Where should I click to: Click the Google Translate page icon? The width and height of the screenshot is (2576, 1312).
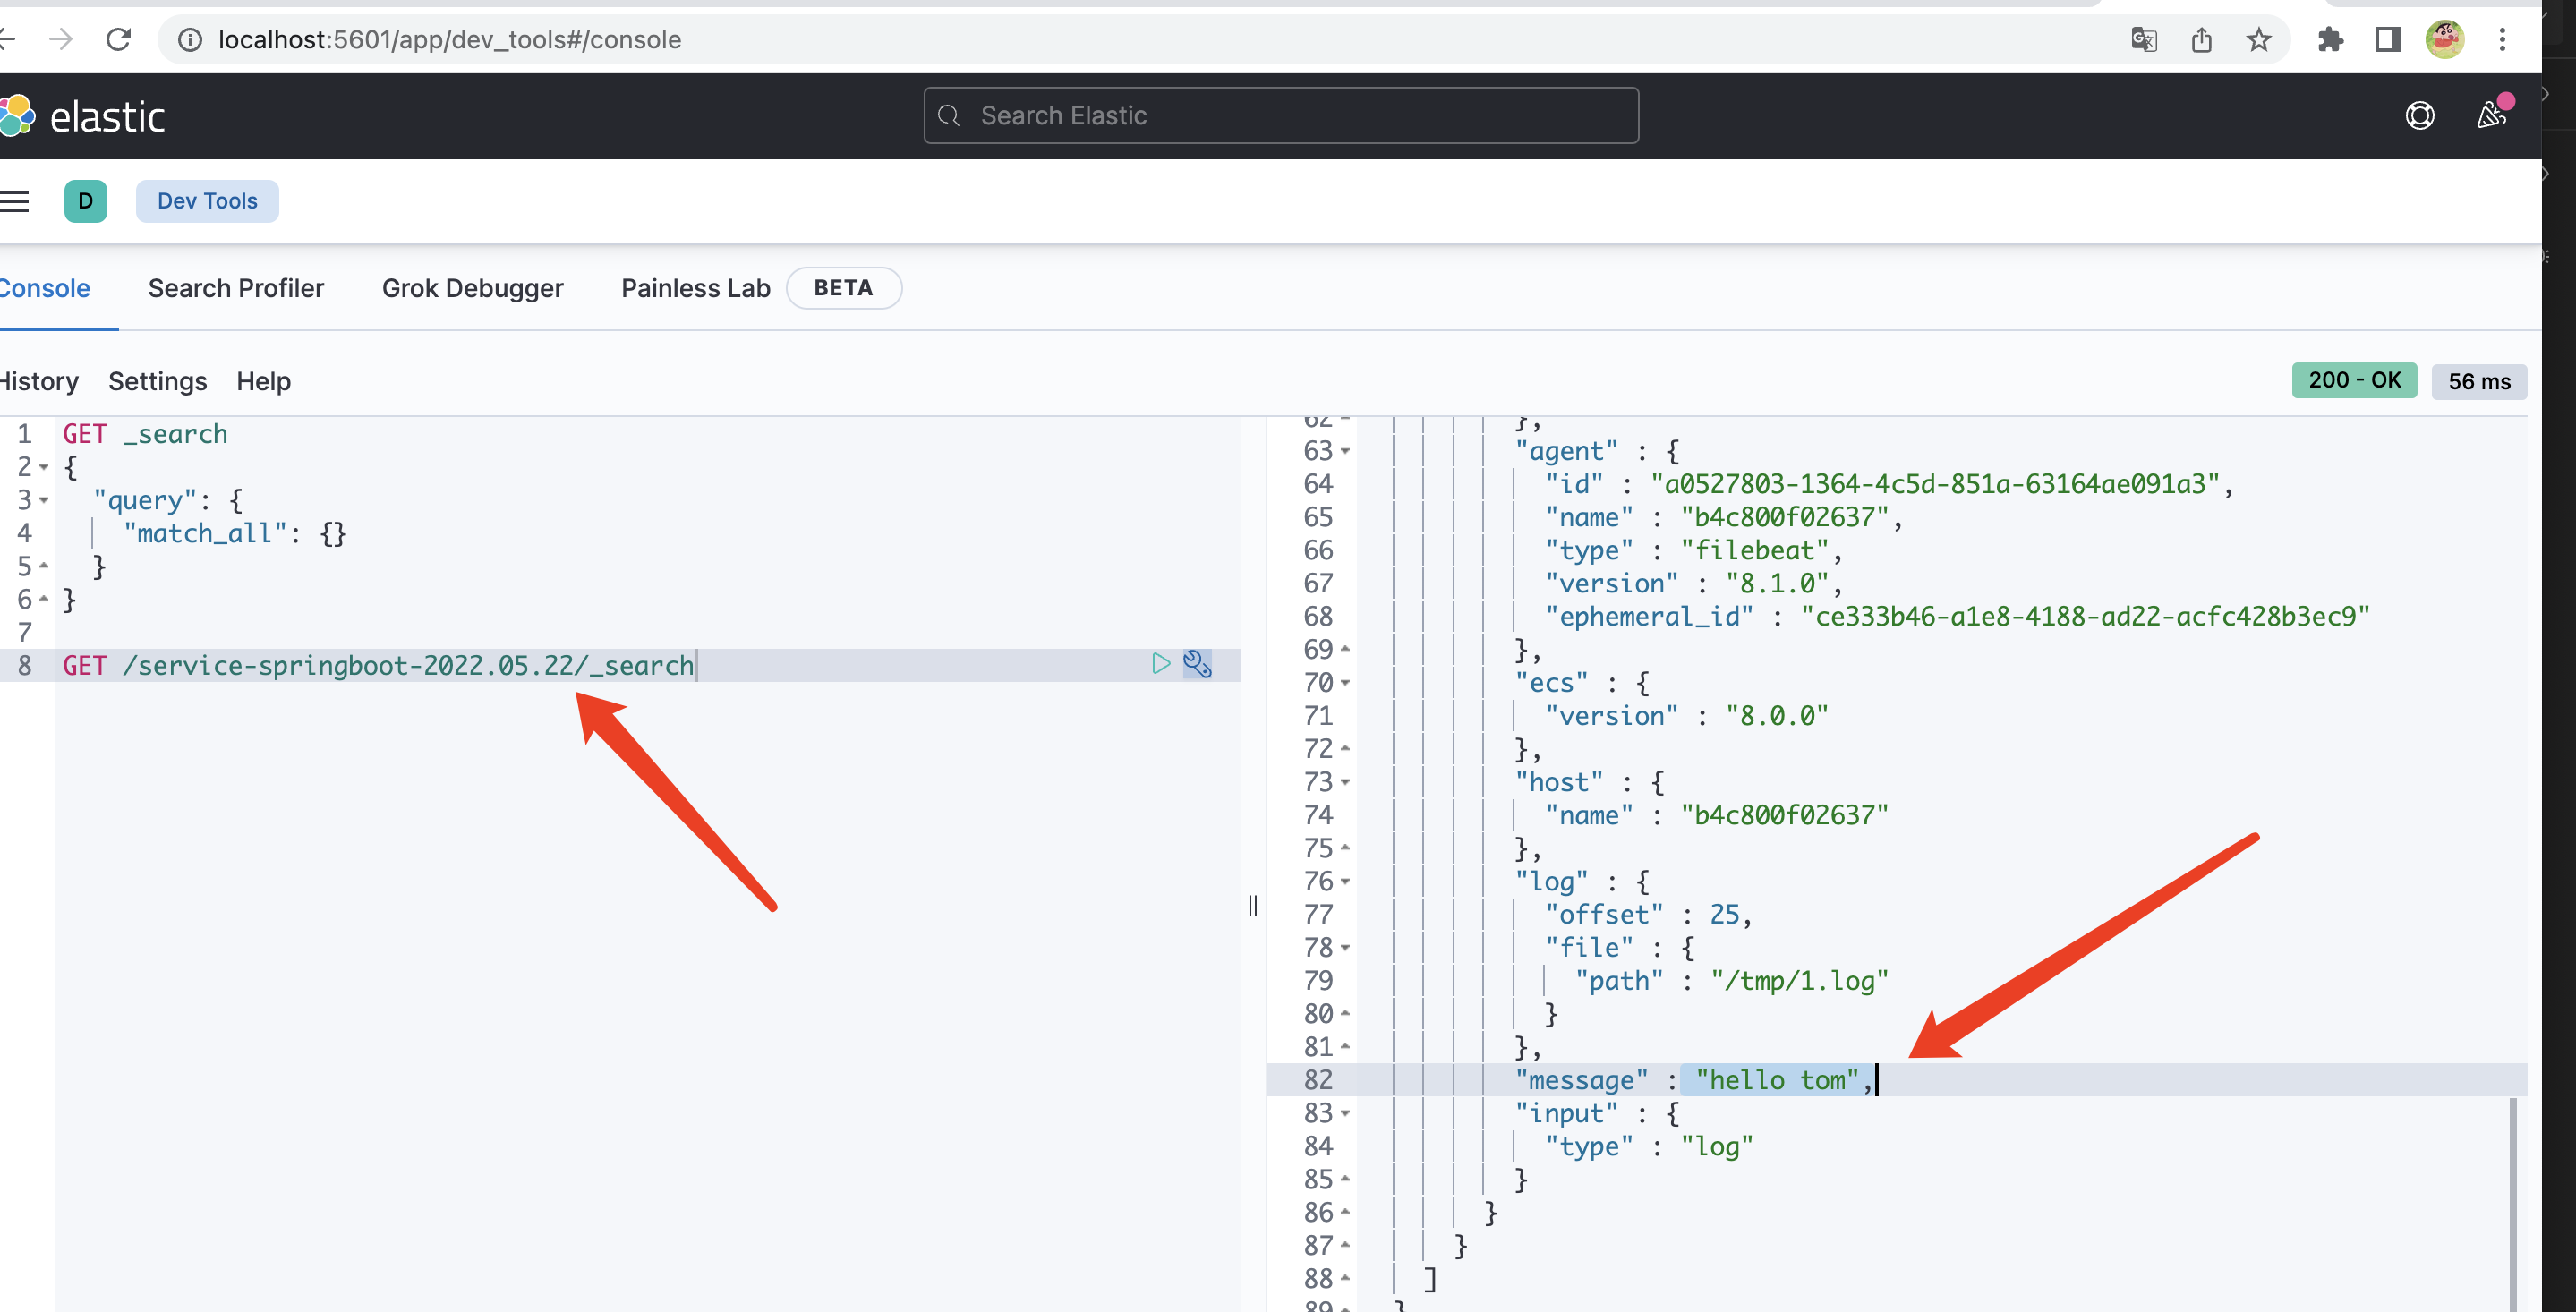(2143, 40)
